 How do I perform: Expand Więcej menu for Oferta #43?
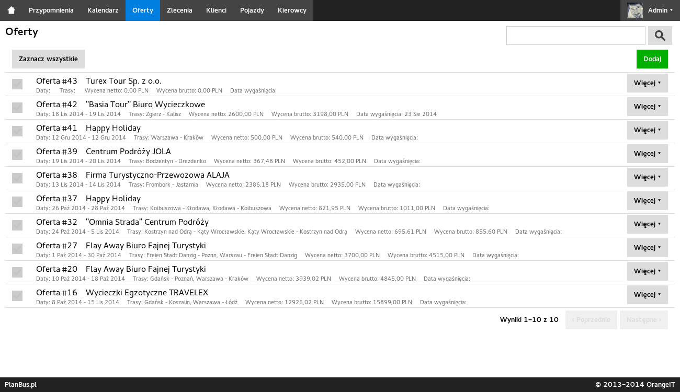pyautogui.click(x=648, y=83)
